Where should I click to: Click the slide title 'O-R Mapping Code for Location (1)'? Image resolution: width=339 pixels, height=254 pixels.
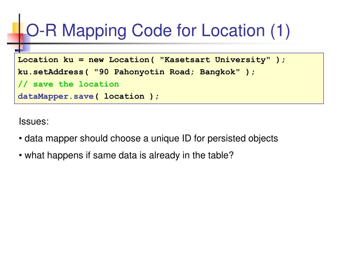158,31
